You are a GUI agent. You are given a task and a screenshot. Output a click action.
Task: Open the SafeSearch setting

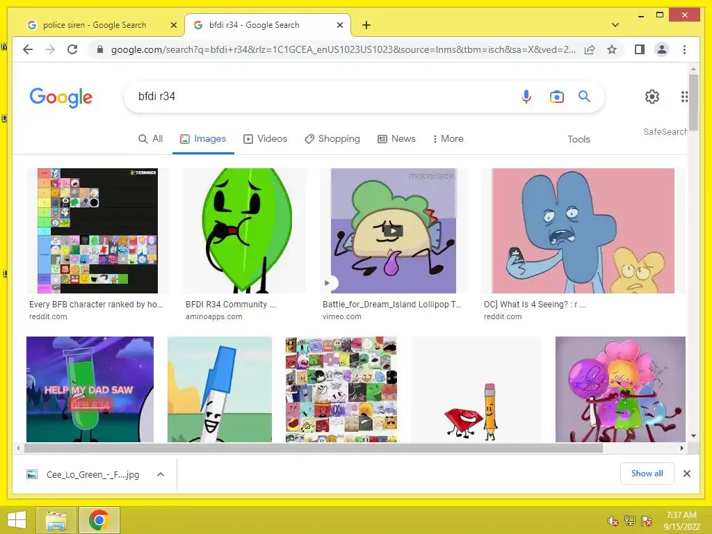click(665, 131)
